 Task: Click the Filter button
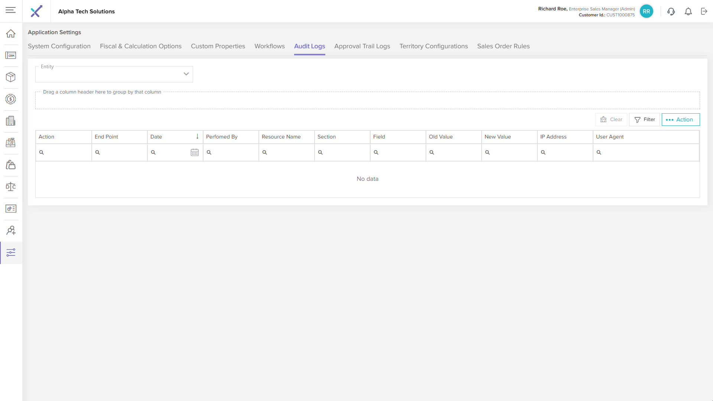(x=644, y=120)
